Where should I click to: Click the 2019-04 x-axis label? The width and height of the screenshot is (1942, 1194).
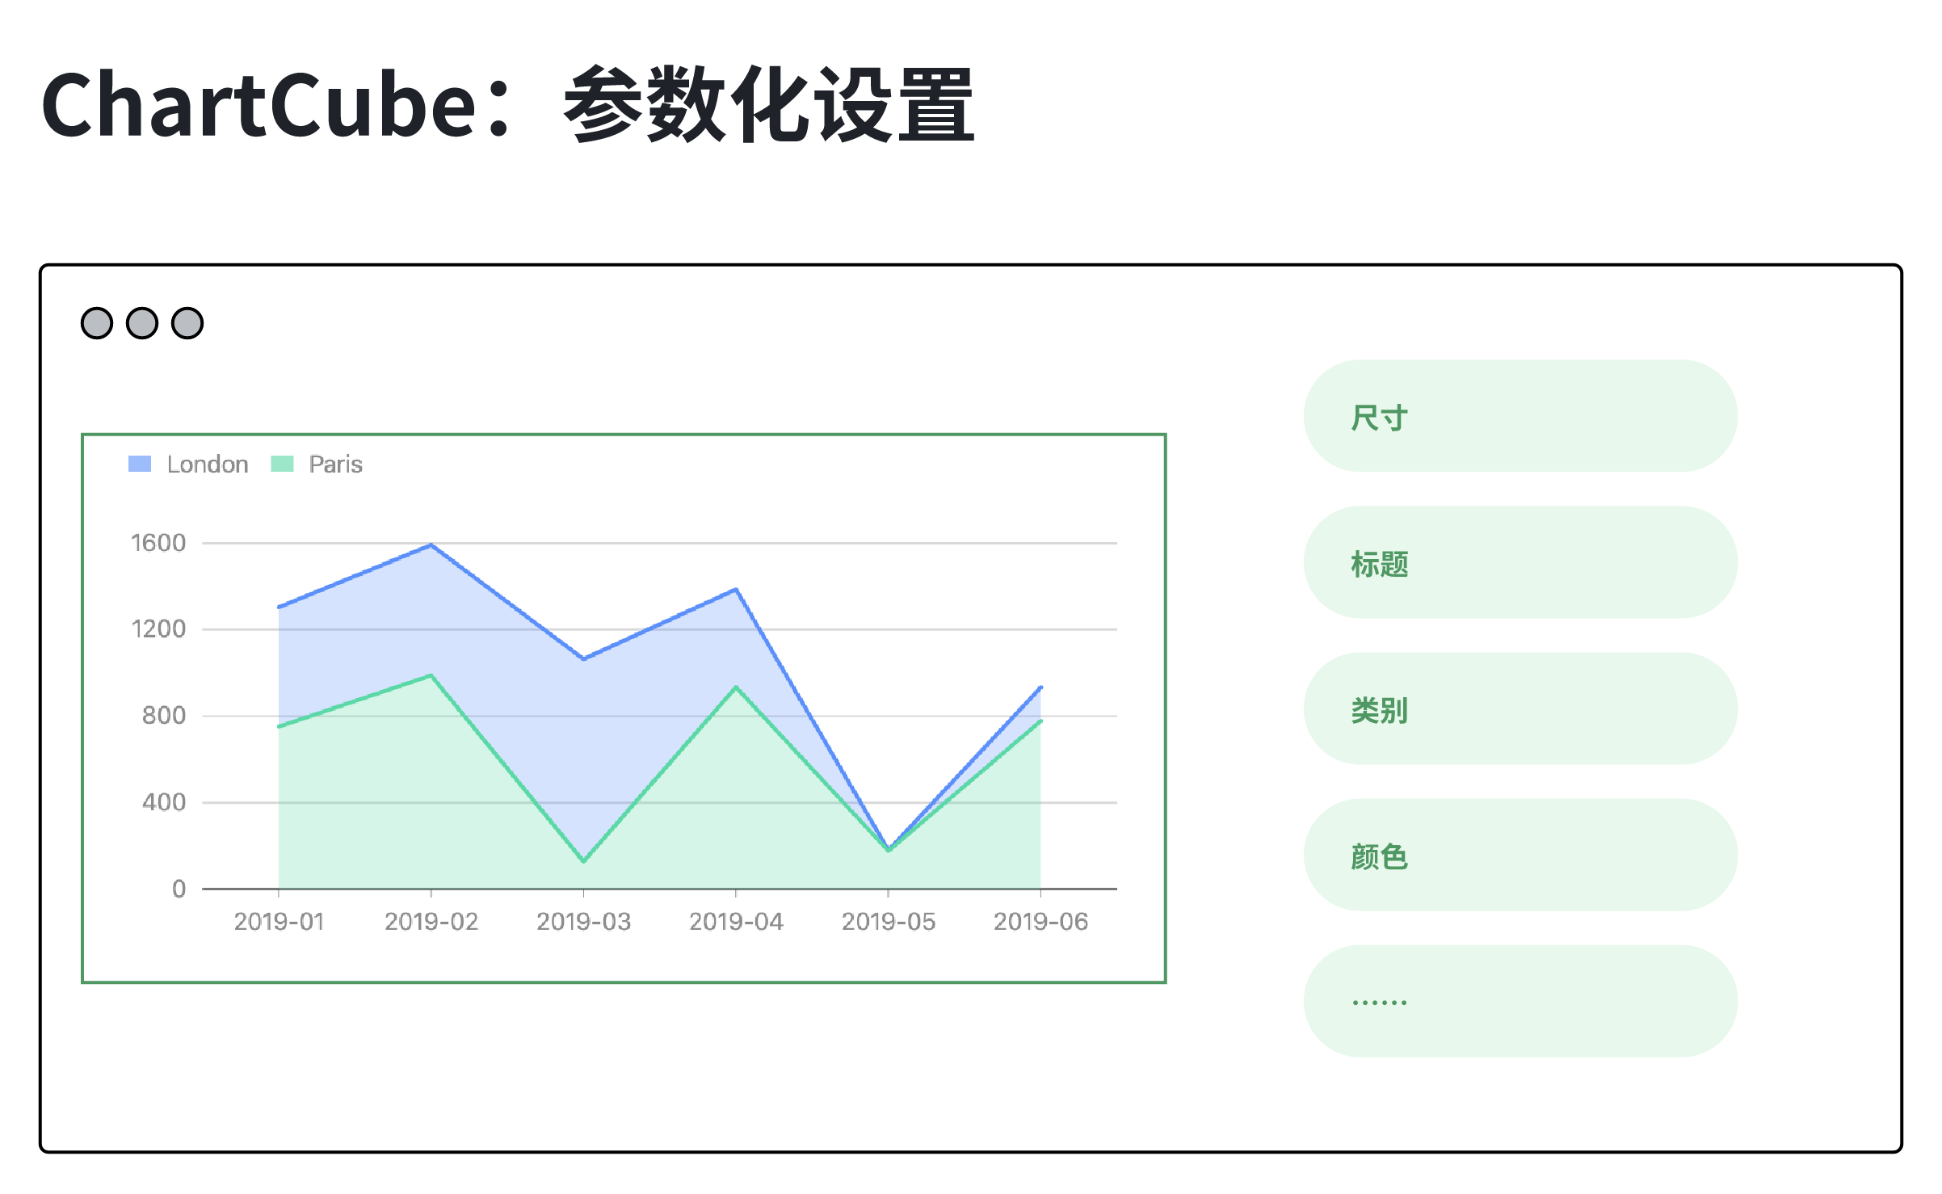736,922
